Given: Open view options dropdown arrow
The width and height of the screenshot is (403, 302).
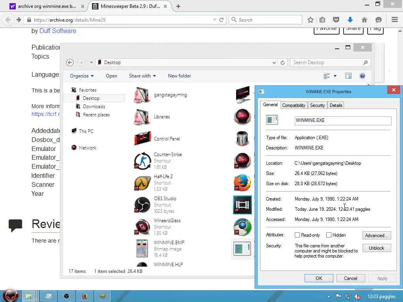Looking at the screenshot, I should [335, 76].
